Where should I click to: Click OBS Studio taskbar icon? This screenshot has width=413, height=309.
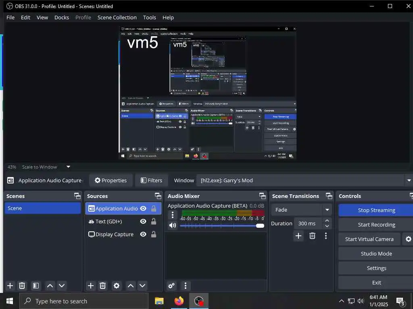coord(199,301)
